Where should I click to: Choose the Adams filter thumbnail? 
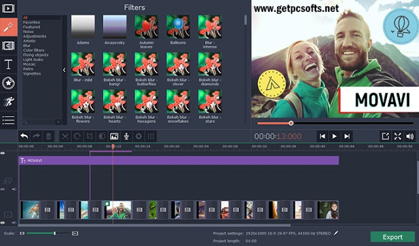83,27
